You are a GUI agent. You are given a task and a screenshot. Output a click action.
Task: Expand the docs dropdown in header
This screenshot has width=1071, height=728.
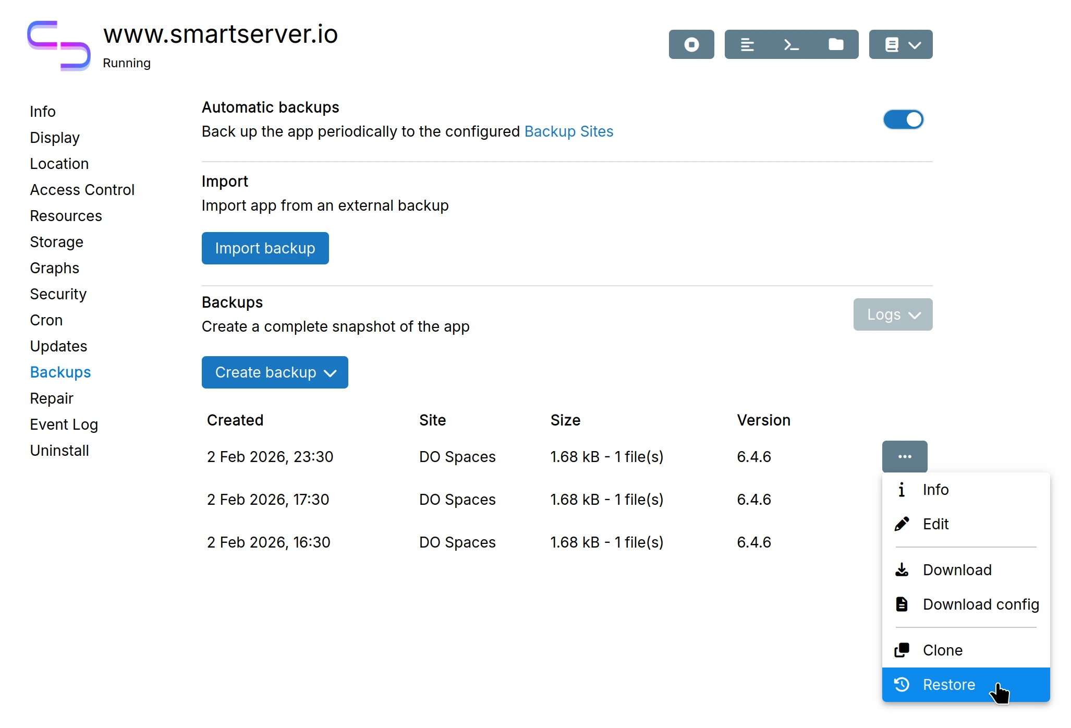tap(900, 45)
